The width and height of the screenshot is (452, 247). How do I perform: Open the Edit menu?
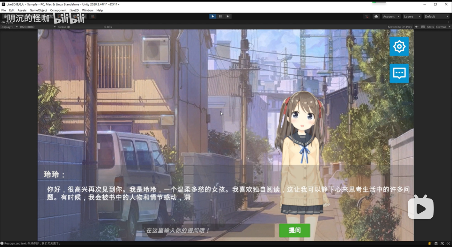(x=12, y=10)
